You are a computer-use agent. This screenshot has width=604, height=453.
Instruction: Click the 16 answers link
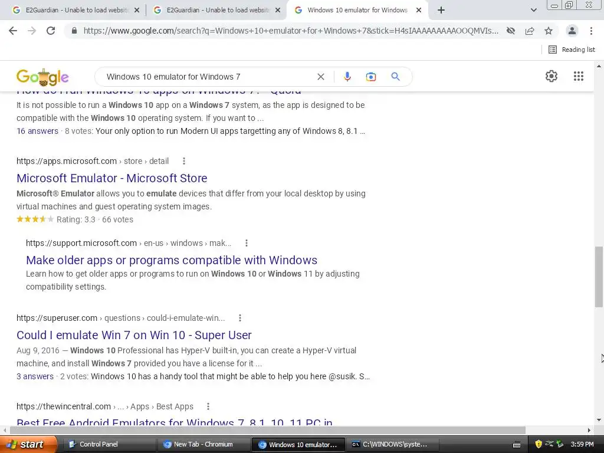click(x=37, y=131)
